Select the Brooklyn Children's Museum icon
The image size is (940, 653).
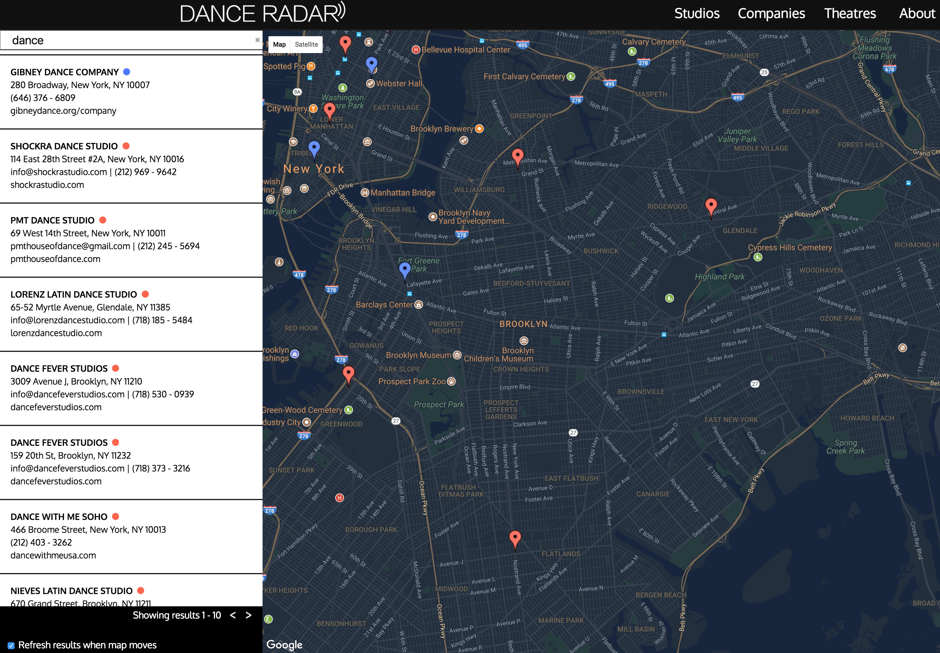[524, 341]
